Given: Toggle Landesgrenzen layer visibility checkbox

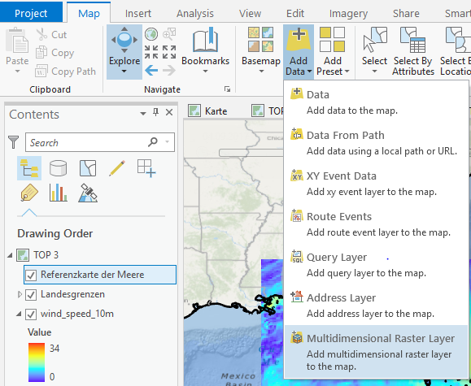Looking at the screenshot, I should [x=31, y=295].
